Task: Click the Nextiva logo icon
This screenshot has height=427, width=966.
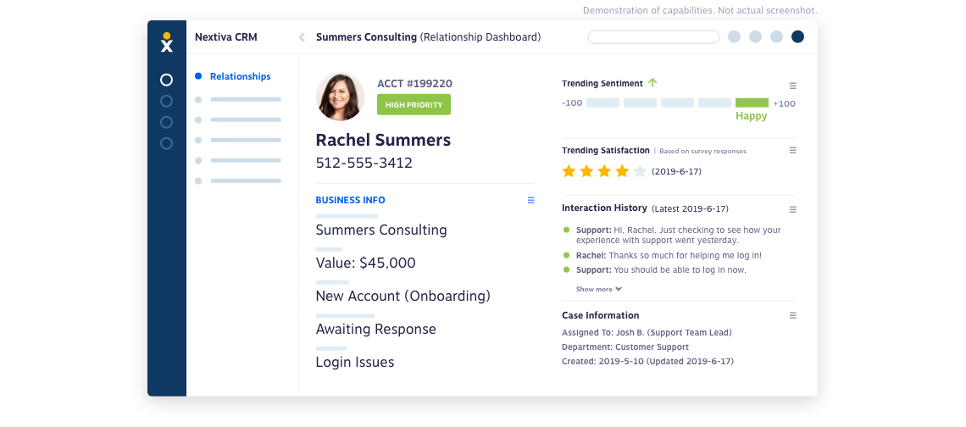Action: click(166, 42)
